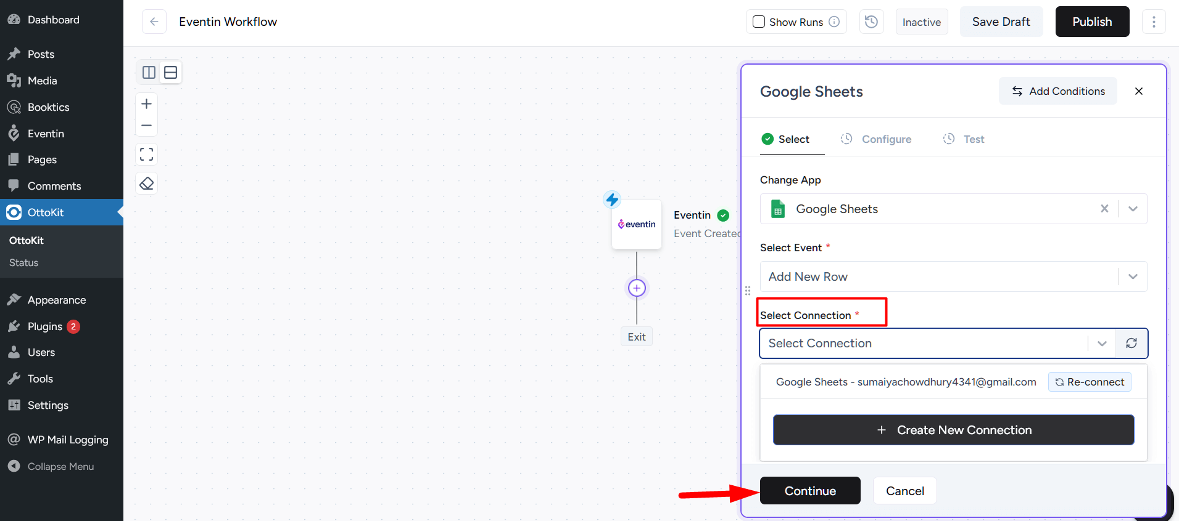Viewport: 1179px width, 521px height.
Task: Click the Cancel button
Action: pos(905,491)
